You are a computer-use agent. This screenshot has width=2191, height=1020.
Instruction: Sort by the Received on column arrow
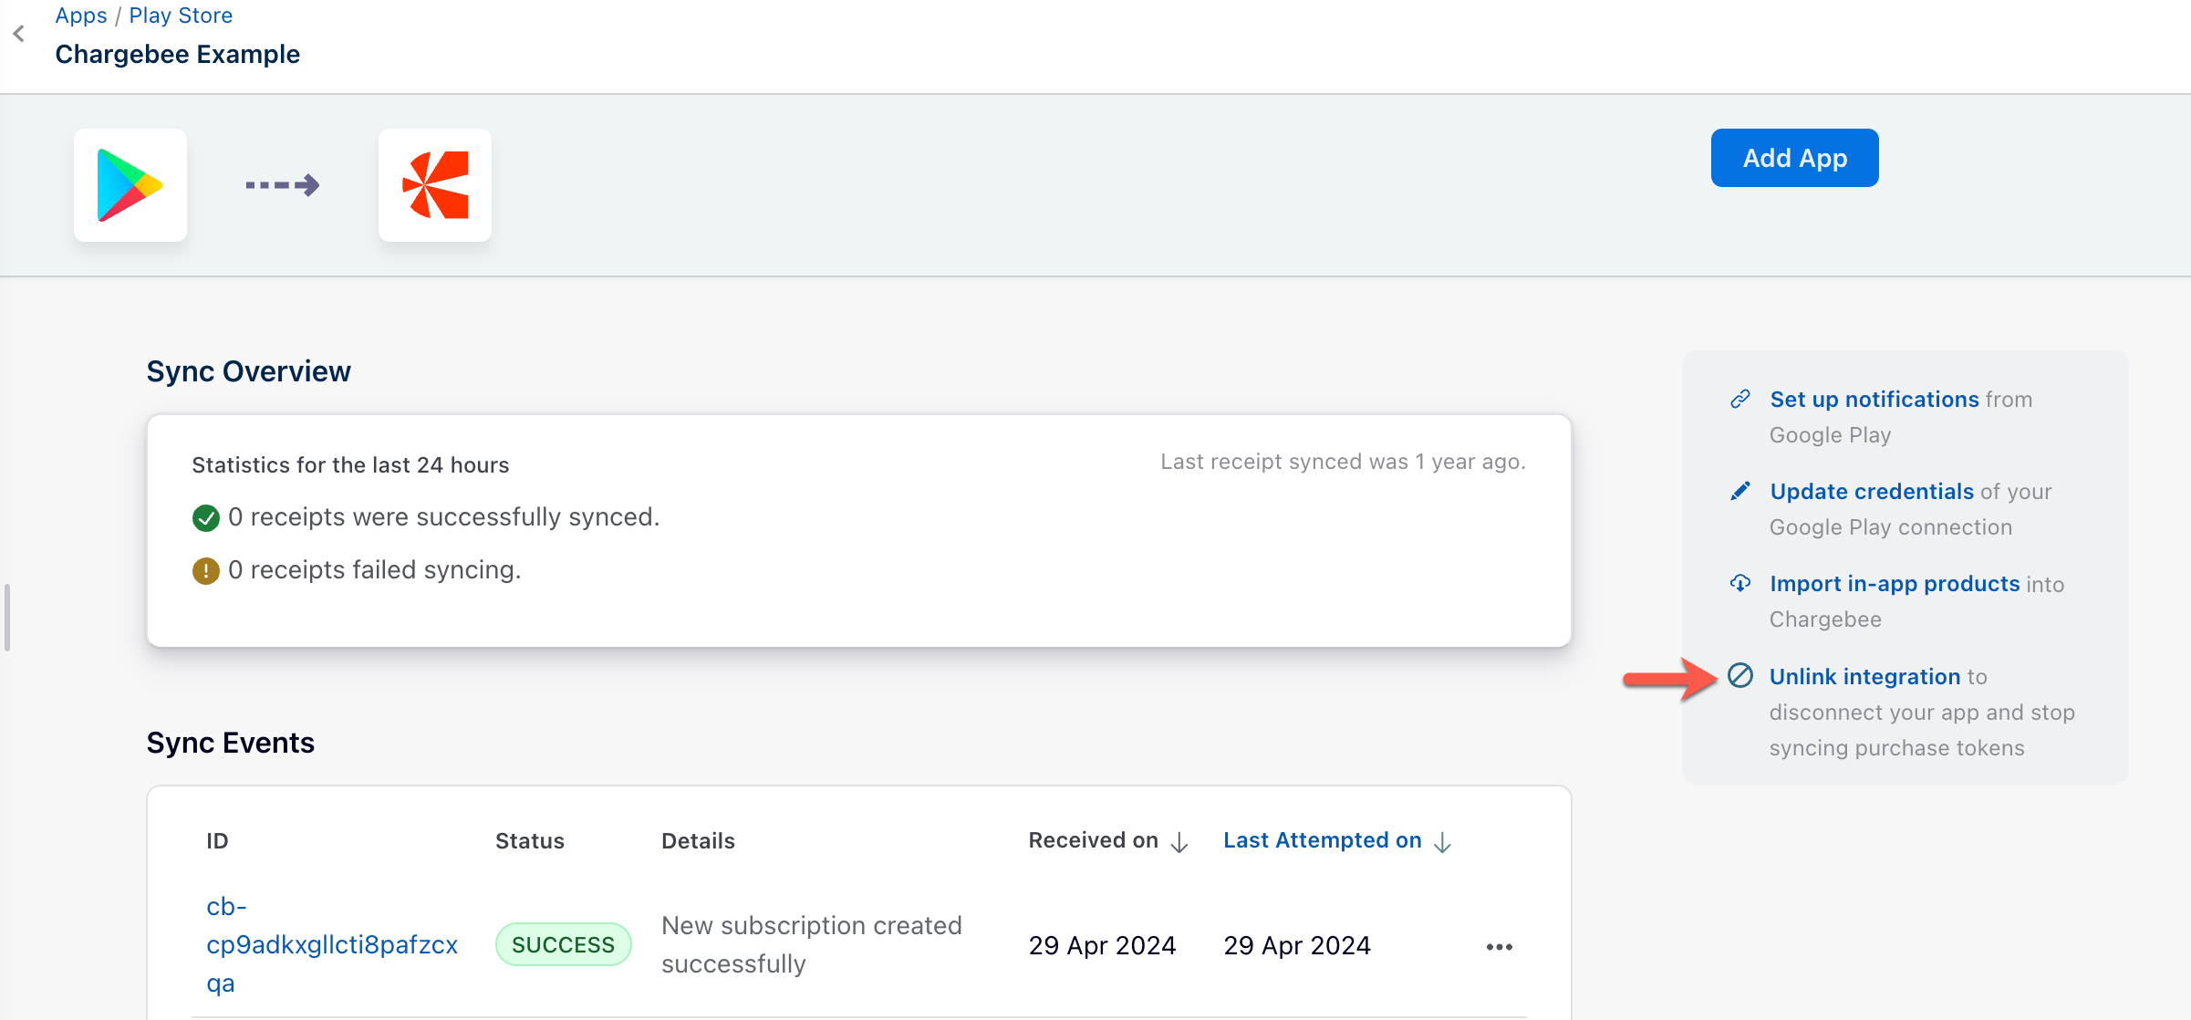[x=1179, y=842]
